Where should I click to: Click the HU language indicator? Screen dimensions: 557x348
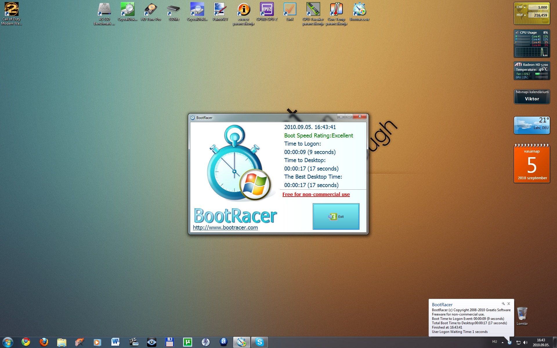[495, 342]
